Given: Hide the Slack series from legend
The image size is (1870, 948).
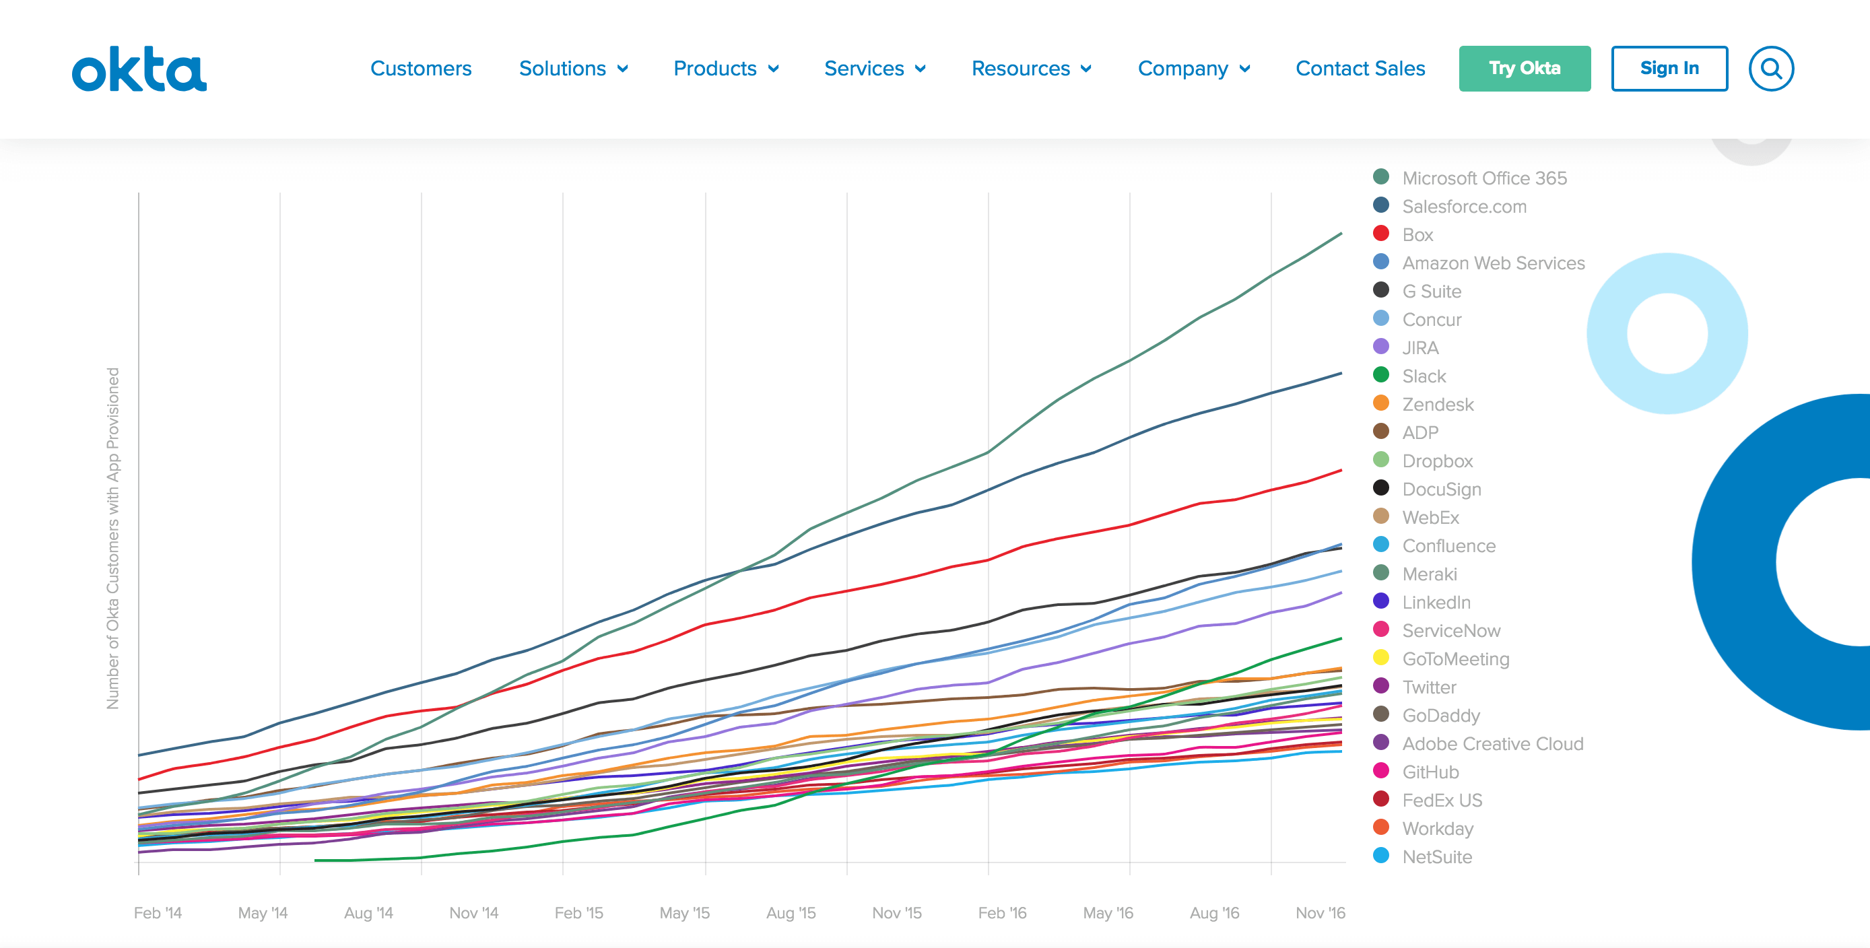Looking at the screenshot, I should 1424,376.
